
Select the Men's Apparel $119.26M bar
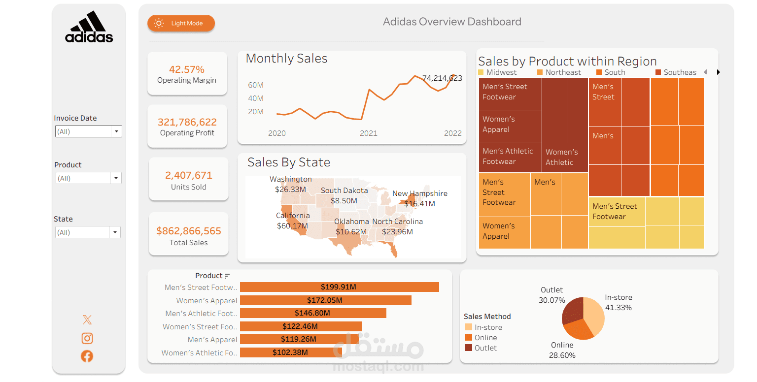[x=299, y=339]
